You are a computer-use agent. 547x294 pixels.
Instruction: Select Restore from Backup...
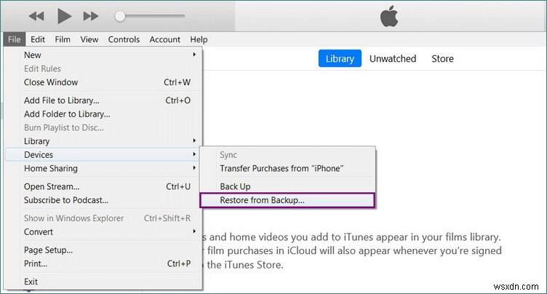288,200
